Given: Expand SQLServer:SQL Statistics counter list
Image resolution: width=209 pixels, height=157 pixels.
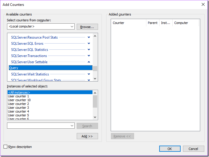Looking at the screenshot, I should (89, 50).
